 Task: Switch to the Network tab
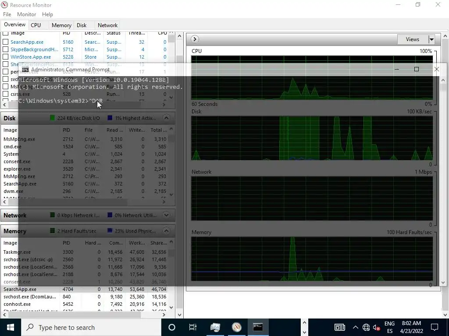[107, 25]
